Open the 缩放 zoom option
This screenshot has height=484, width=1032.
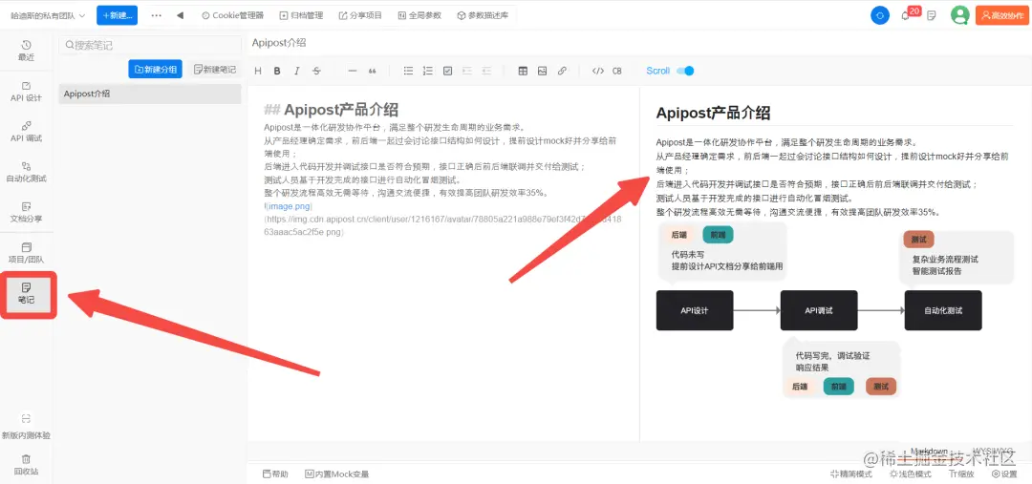(x=961, y=474)
